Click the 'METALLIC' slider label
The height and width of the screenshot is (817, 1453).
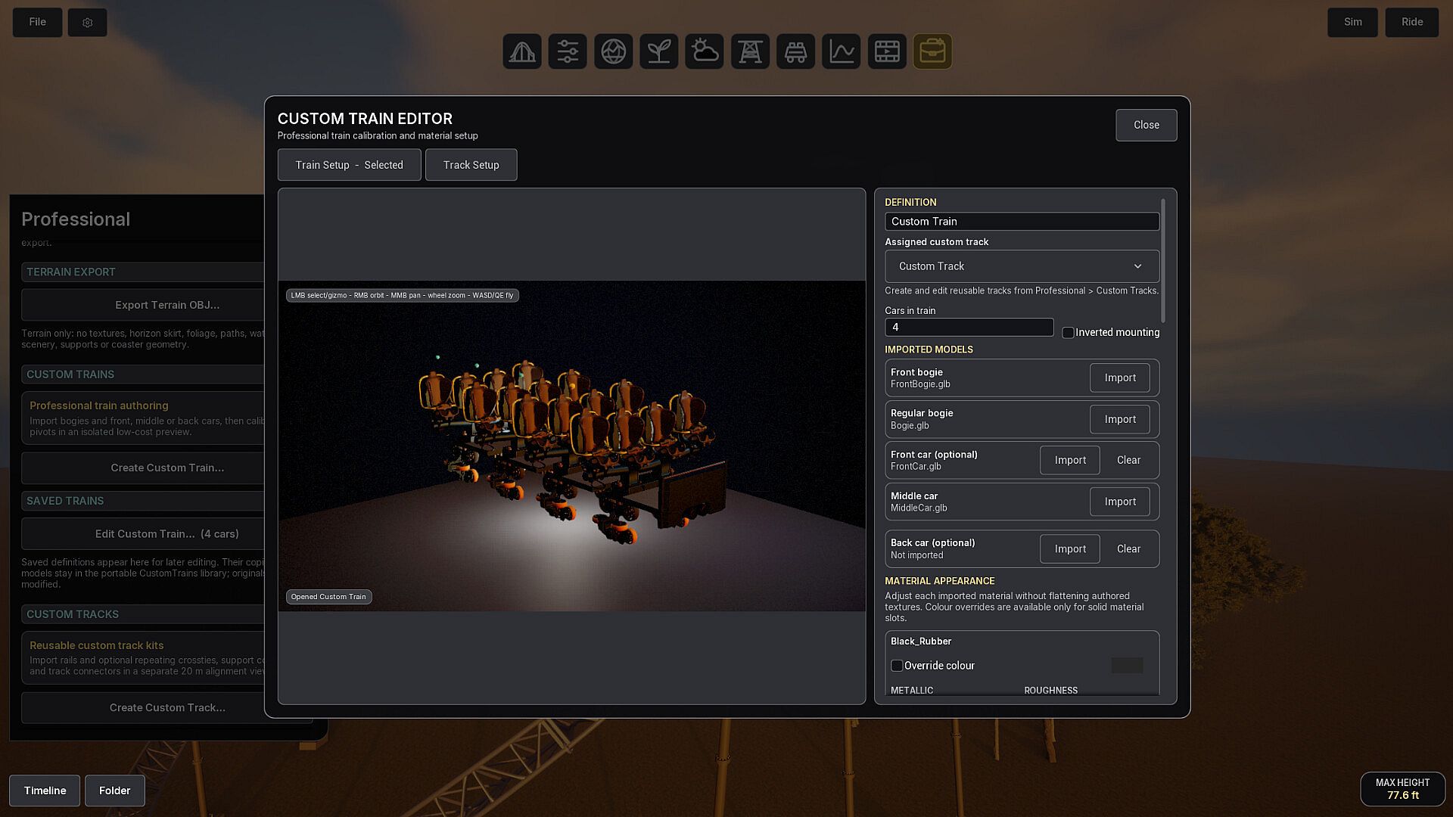[912, 691]
